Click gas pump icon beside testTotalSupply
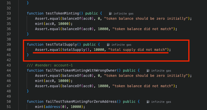 (x=108, y=45)
